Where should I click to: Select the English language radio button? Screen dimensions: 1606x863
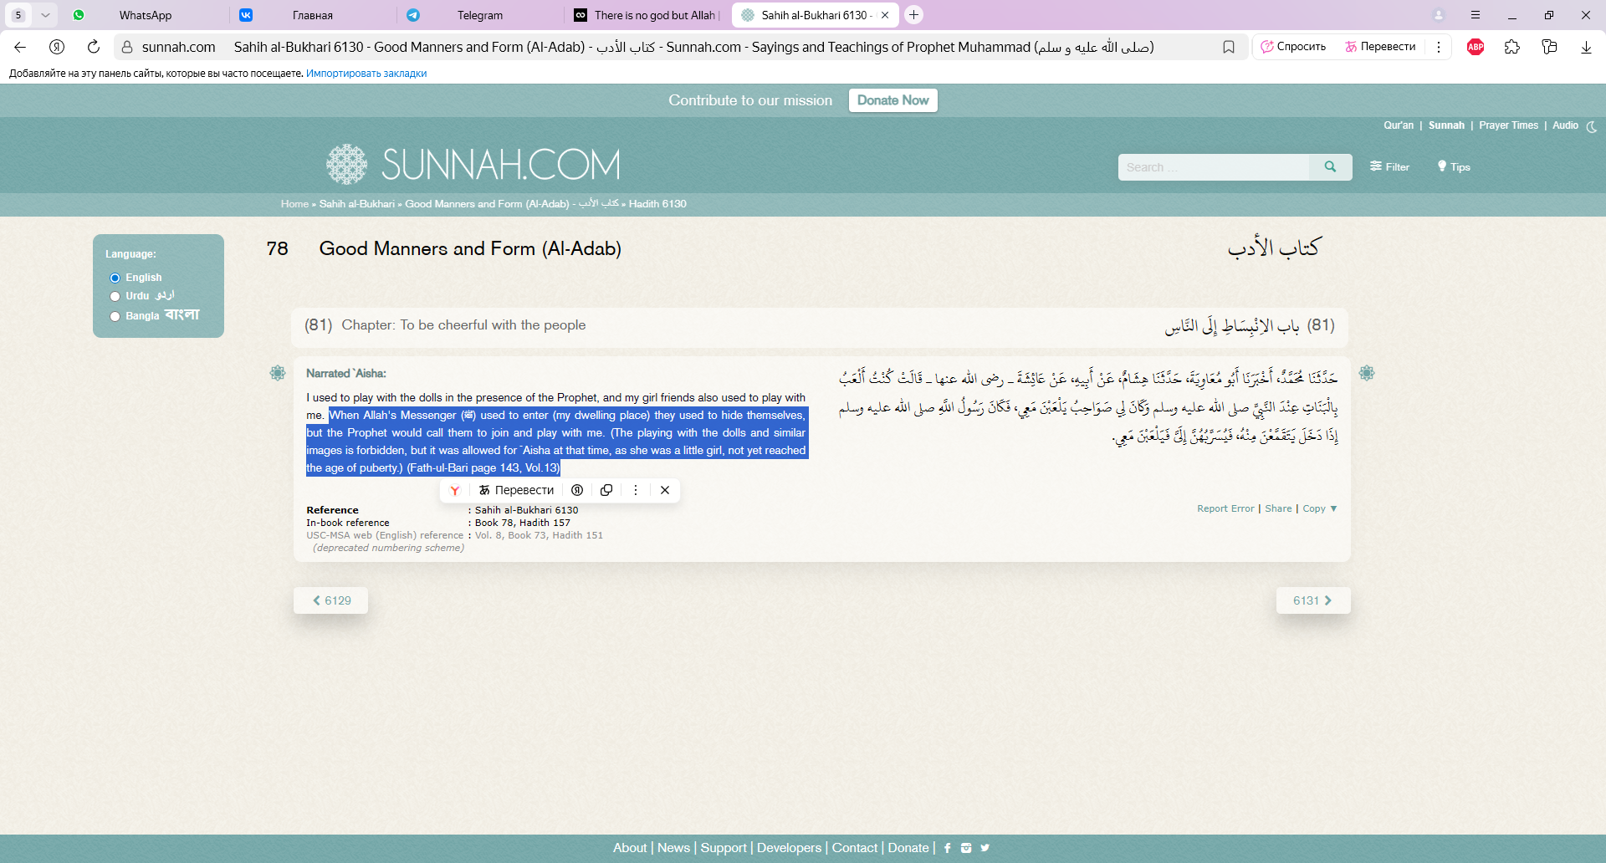click(115, 278)
